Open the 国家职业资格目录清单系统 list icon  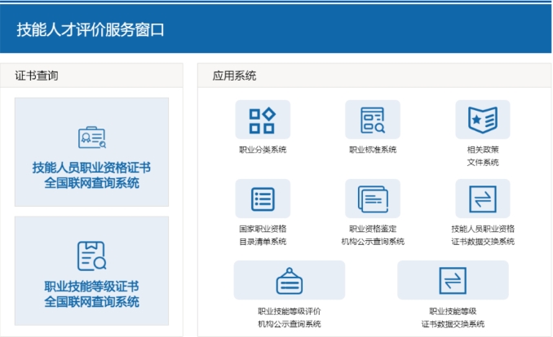[x=262, y=199]
